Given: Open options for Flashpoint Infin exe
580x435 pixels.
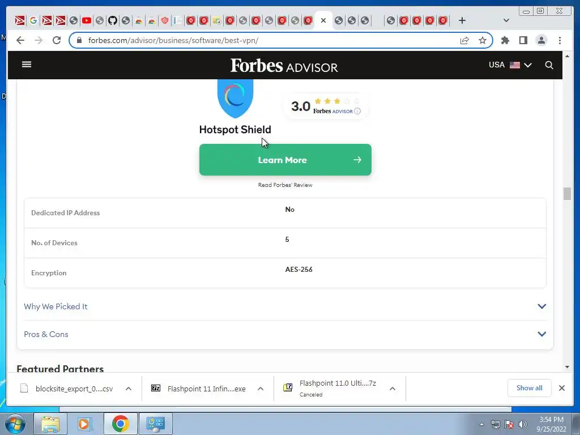Looking at the screenshot, I should tap(261, 389).
